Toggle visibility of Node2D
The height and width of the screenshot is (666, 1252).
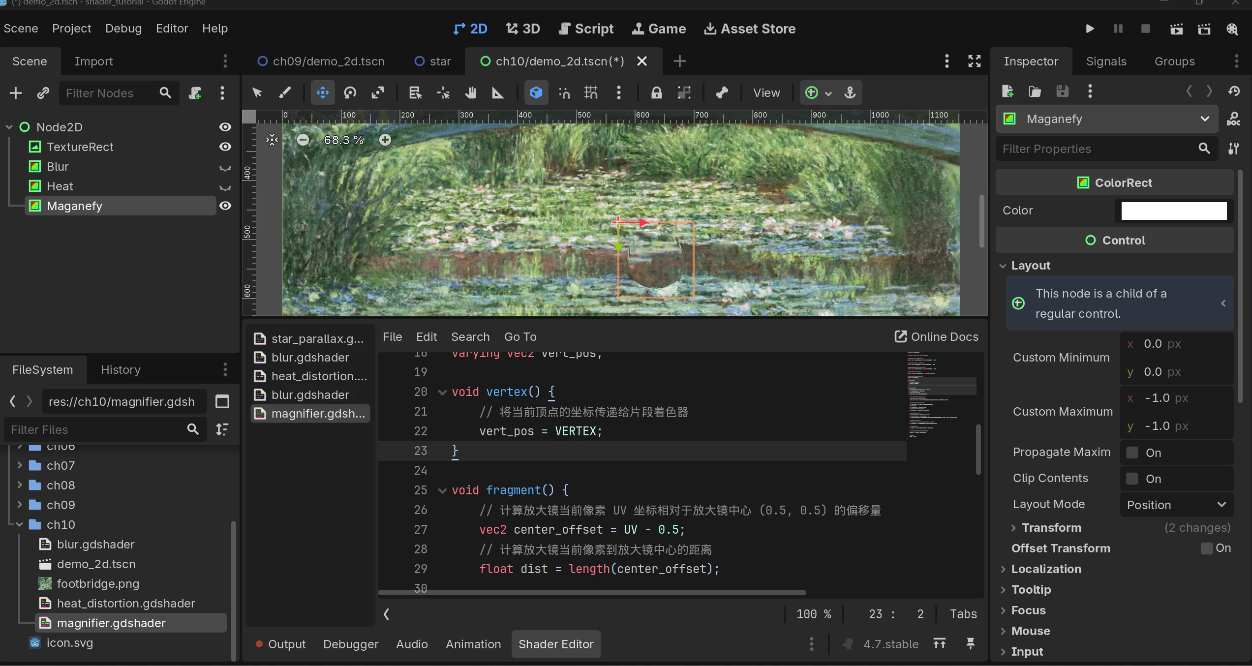pyautogui.click(x=225, y=127)
